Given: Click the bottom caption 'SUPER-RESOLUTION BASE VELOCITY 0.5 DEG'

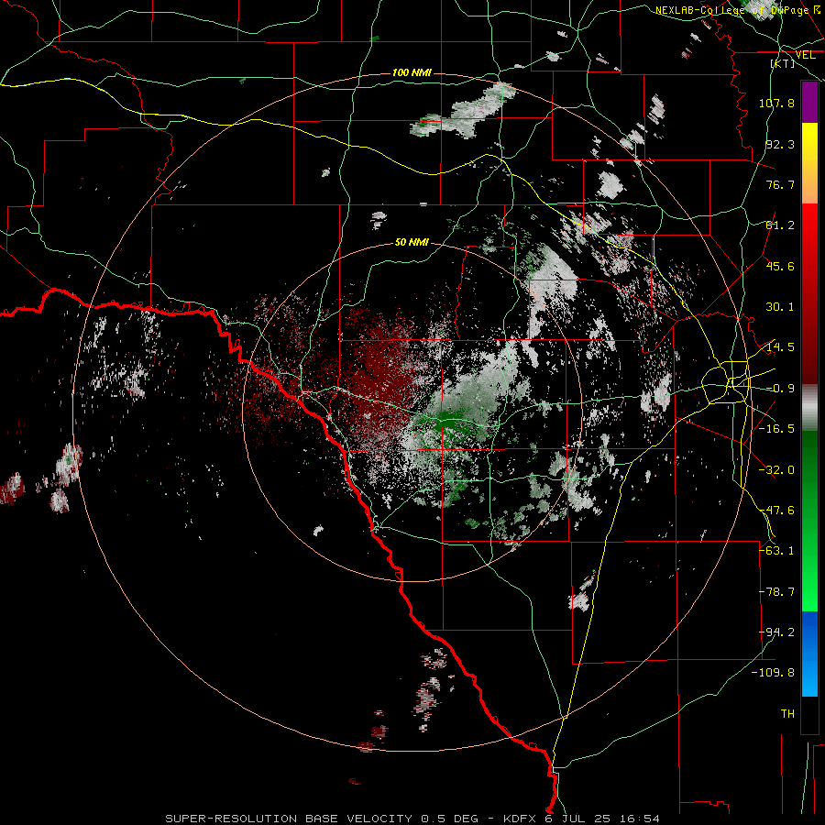Looking at the screenshot, I should pyautogui.click(x=322, y=819).
